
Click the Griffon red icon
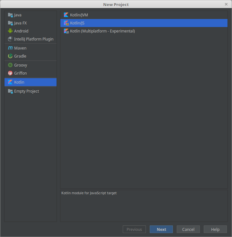click(x=10, y=73)
